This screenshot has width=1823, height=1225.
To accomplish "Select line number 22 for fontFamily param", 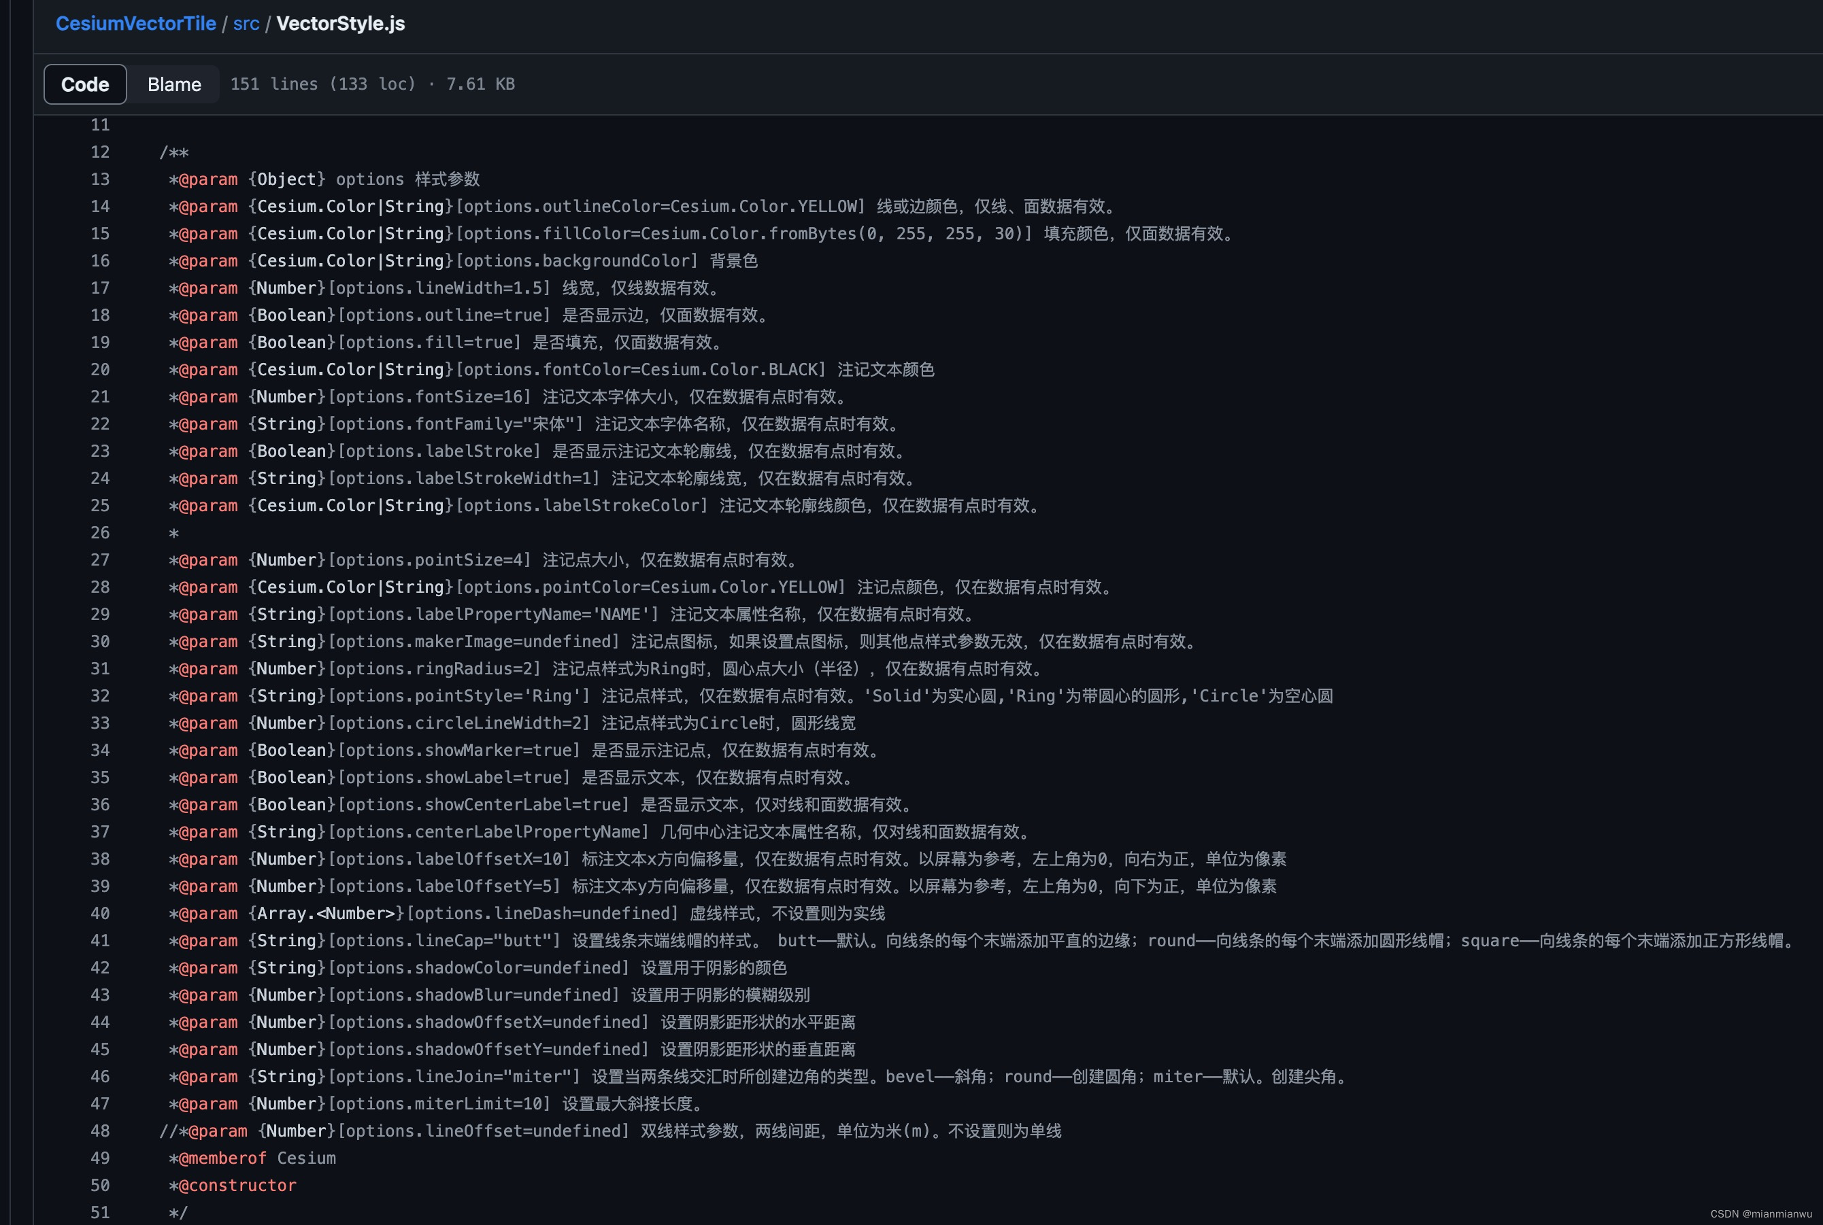I will [x=100, y=424].
